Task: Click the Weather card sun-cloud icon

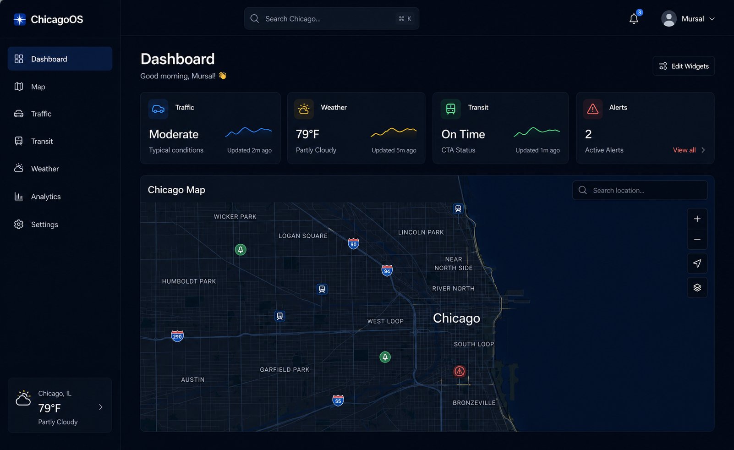Action: 304,109
